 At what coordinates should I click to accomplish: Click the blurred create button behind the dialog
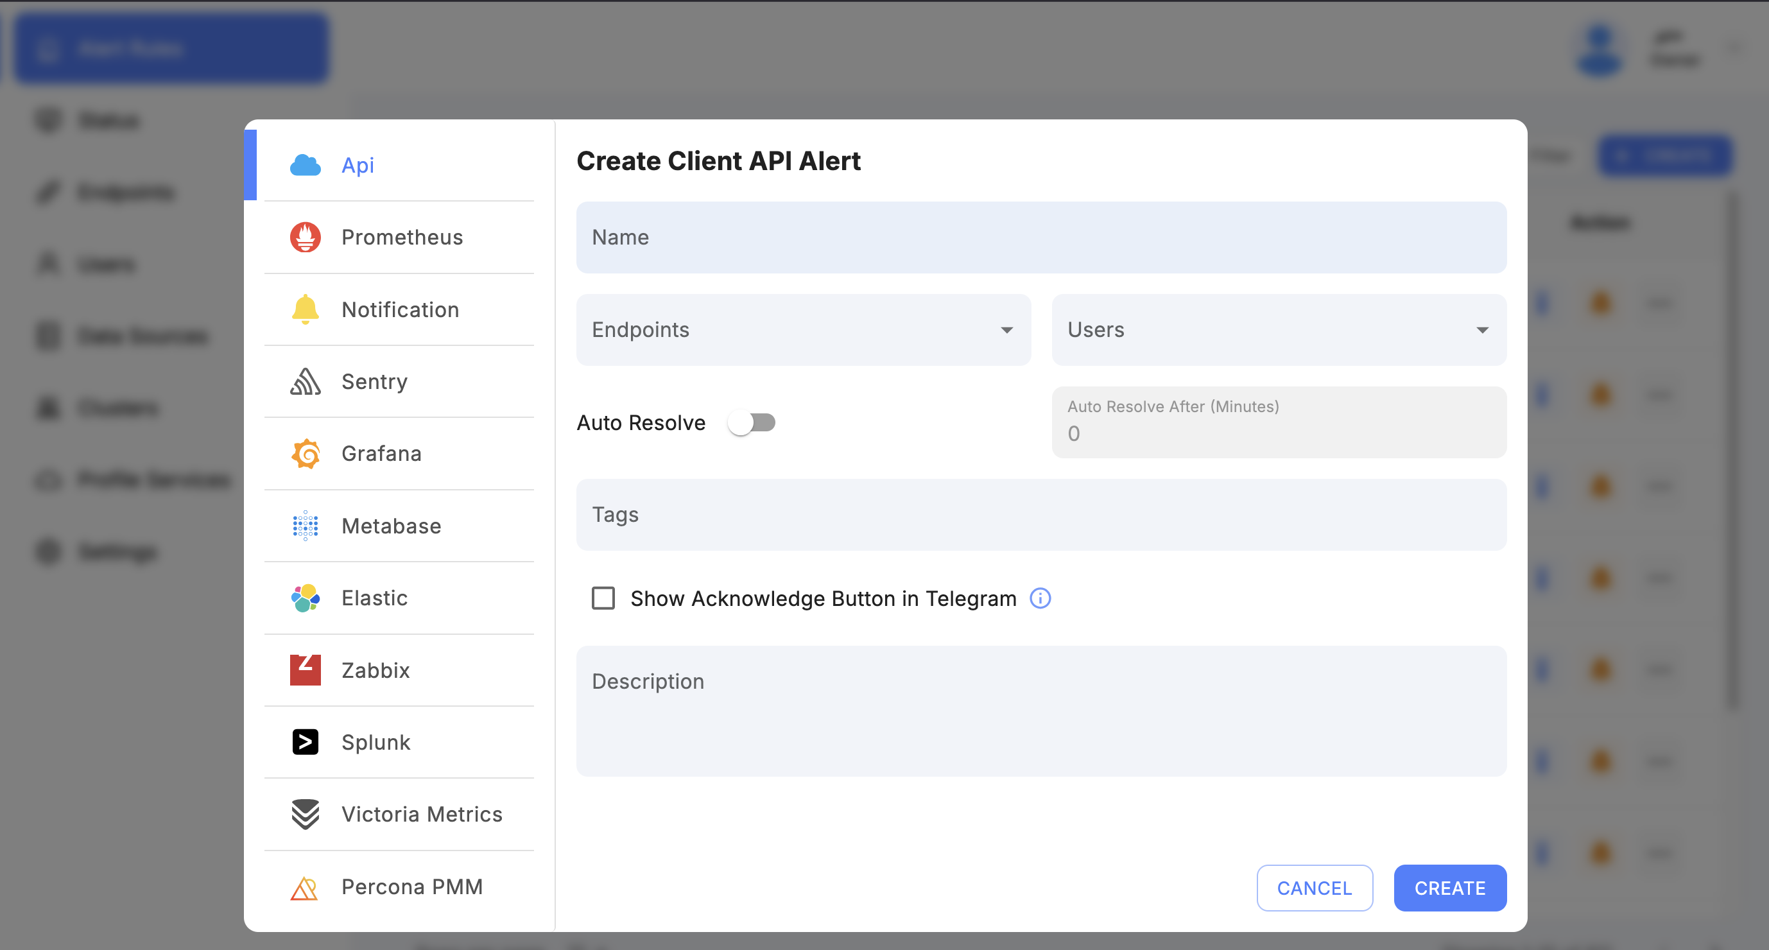click(1665, 156)
